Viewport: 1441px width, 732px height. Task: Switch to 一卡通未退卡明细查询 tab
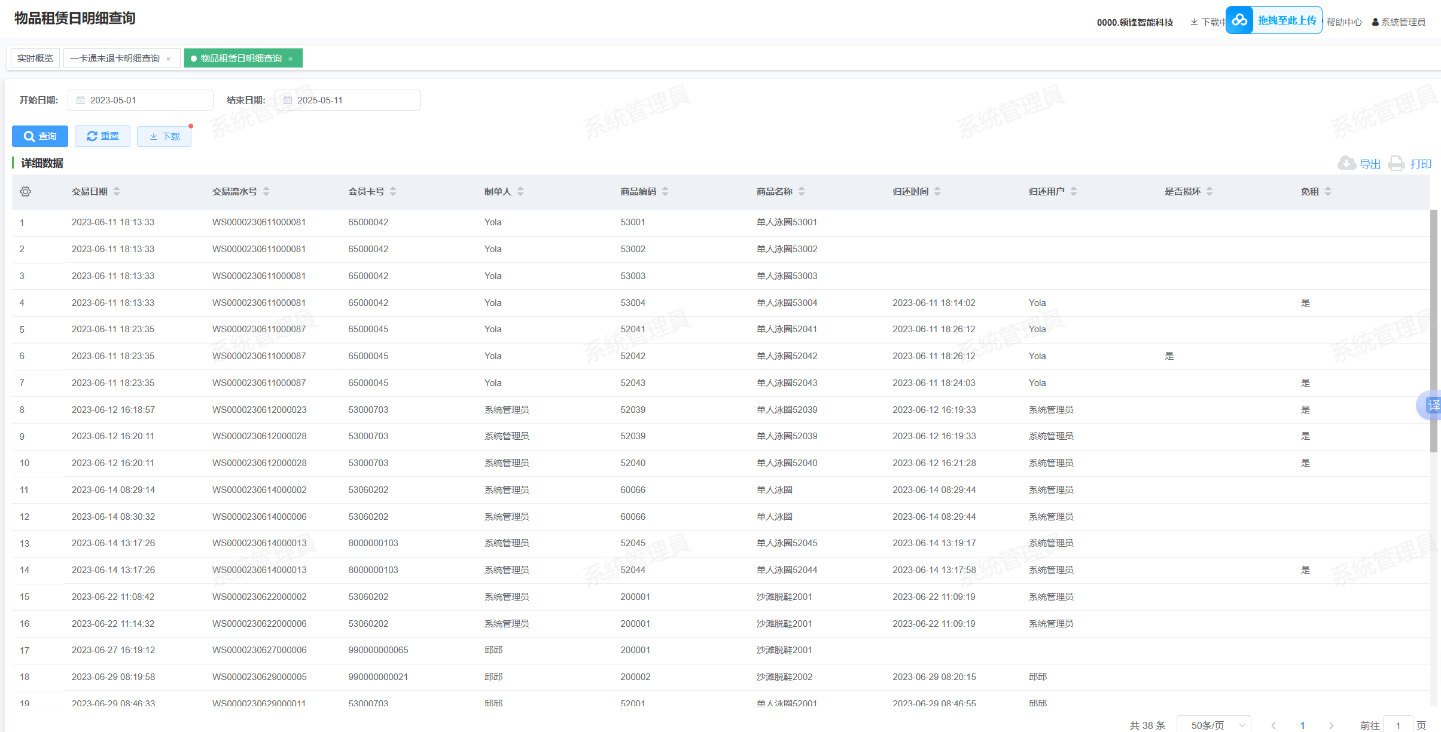click(115, 59)
